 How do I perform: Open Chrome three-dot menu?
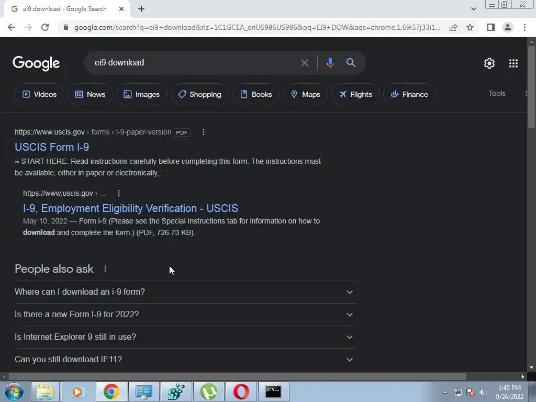point(524,27)
